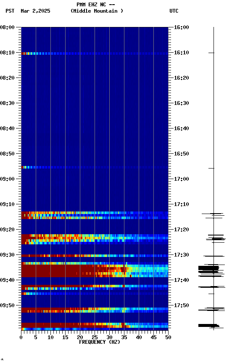Click the '5' frequency axis tick label
Image resolution: width=232 pixels, height=364 pixels.
[x=36, y=337]
